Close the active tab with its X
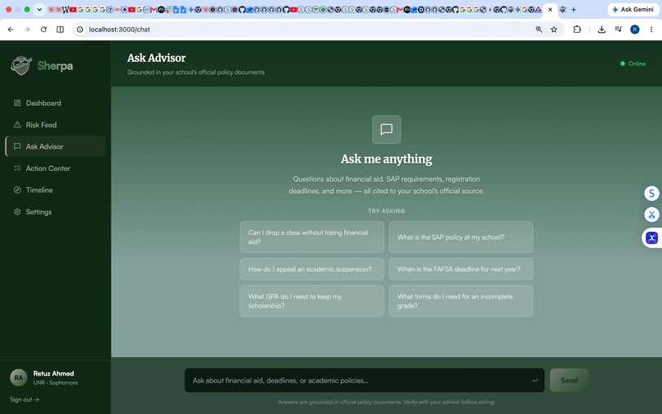Viewport: 662px width, 414px height. pyautogui.click(x=550, y=9)
